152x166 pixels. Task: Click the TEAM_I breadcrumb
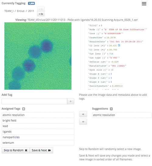(x=9, y=11)
